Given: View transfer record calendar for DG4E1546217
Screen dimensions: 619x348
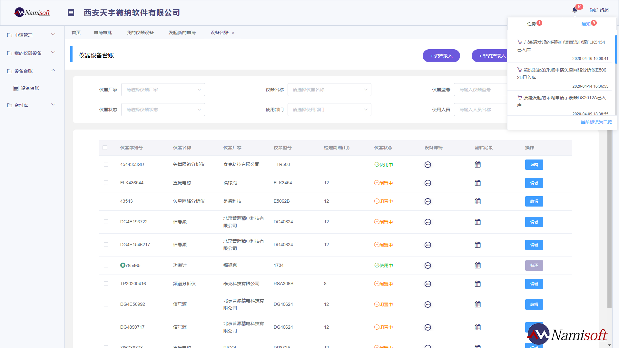Looking at the screenshot, I should point(478,245).
